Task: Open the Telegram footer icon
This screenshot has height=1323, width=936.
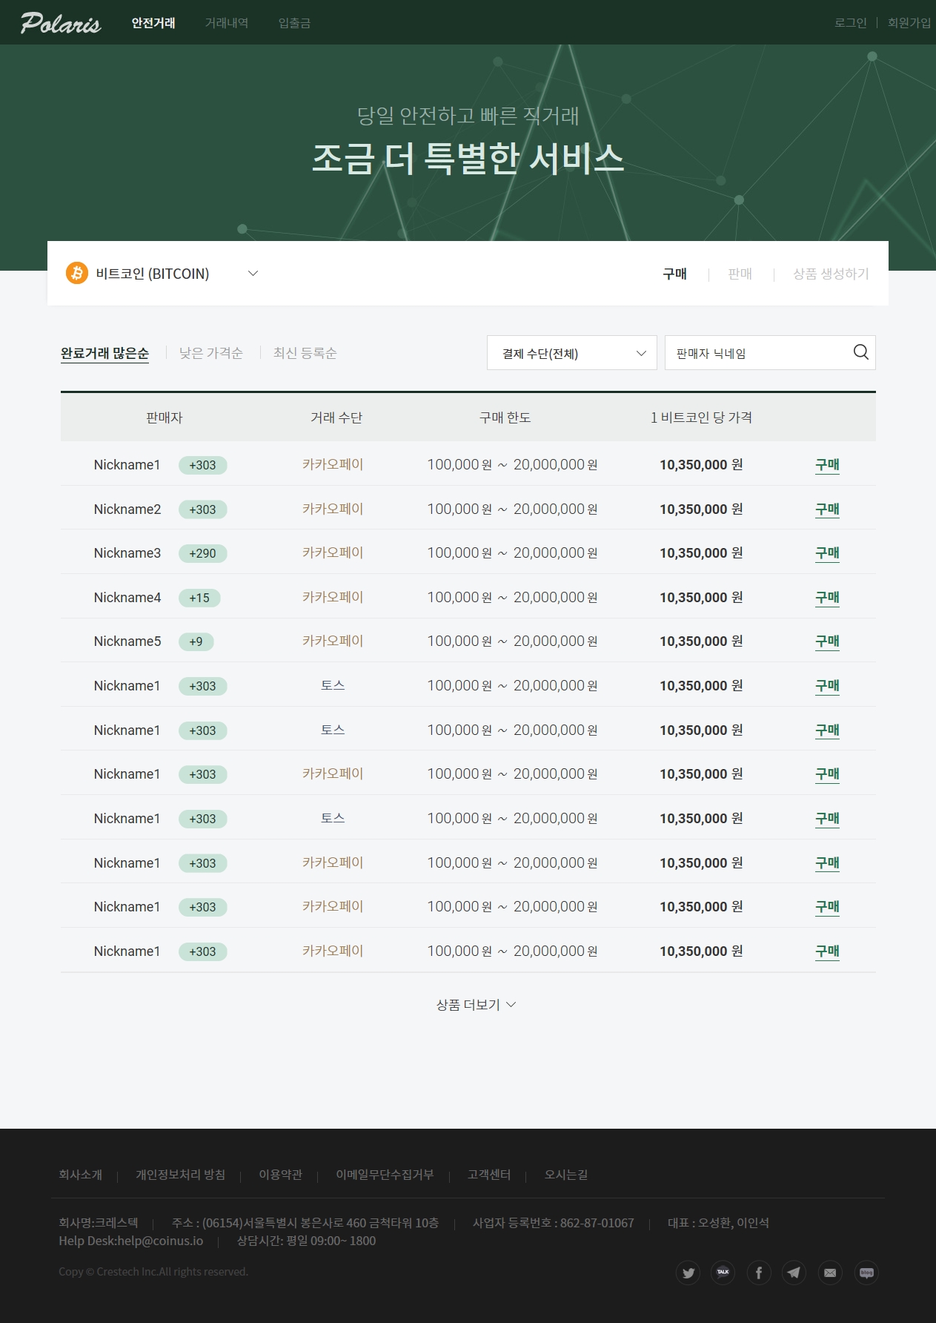Action: pyautogui.click(x=794, y=1273)
